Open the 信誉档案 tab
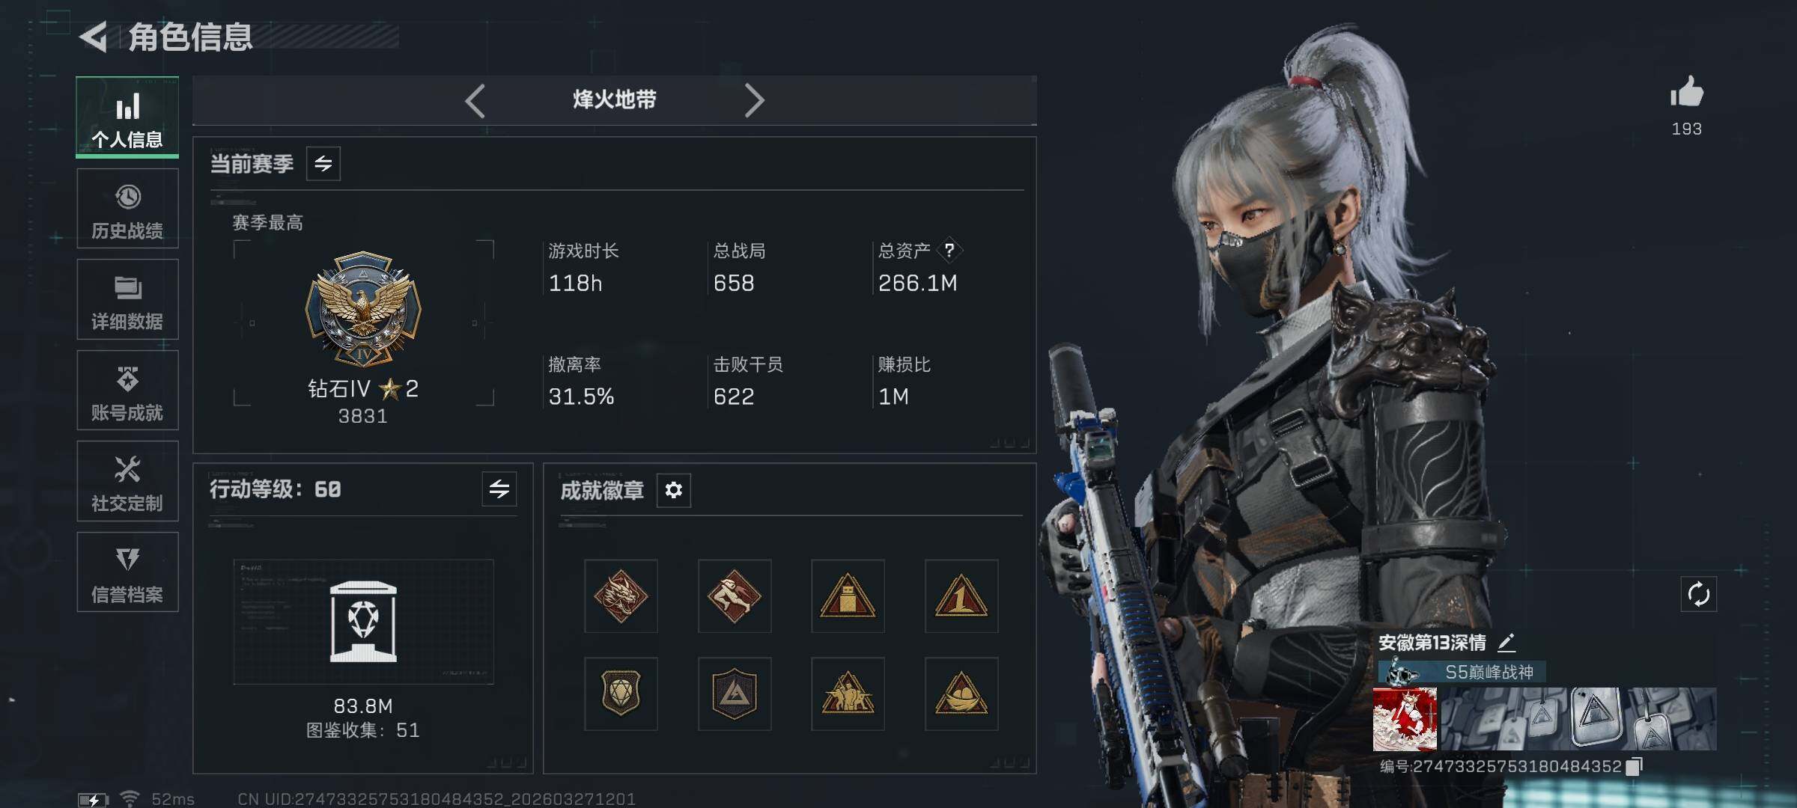 127,572
